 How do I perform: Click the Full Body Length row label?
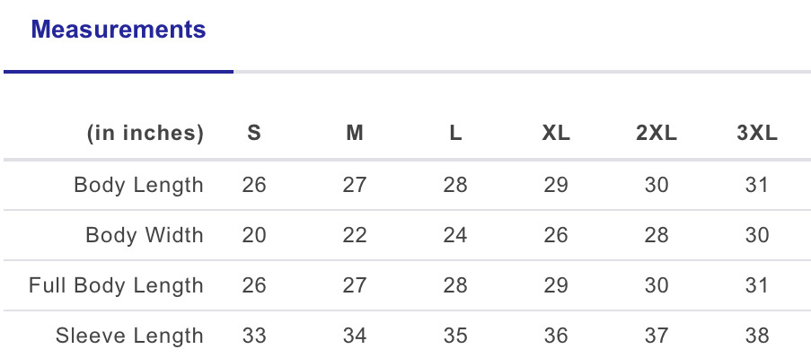pyautogui.click(x=116, y=286)
